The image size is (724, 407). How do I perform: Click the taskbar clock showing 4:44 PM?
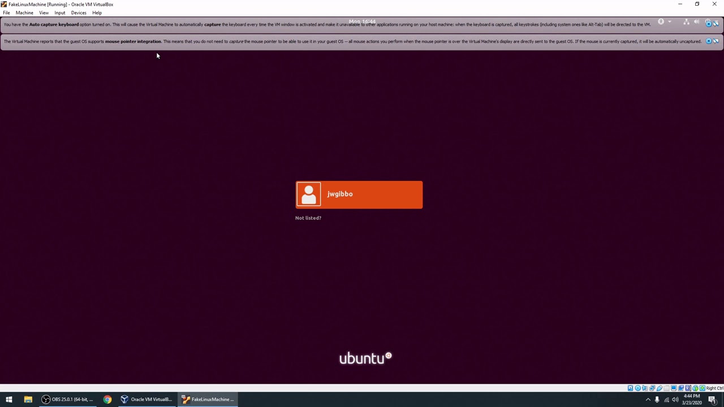coord(692,399)
